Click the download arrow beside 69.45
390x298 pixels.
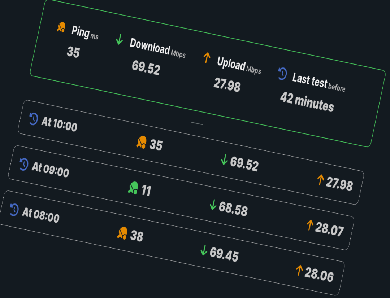click(204, 250)
